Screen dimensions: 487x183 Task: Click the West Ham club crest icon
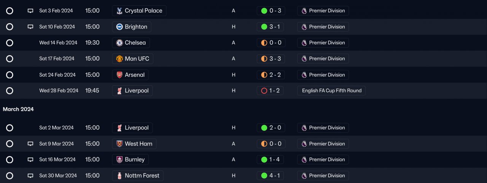pyautogui.click(x=119, y=144)
